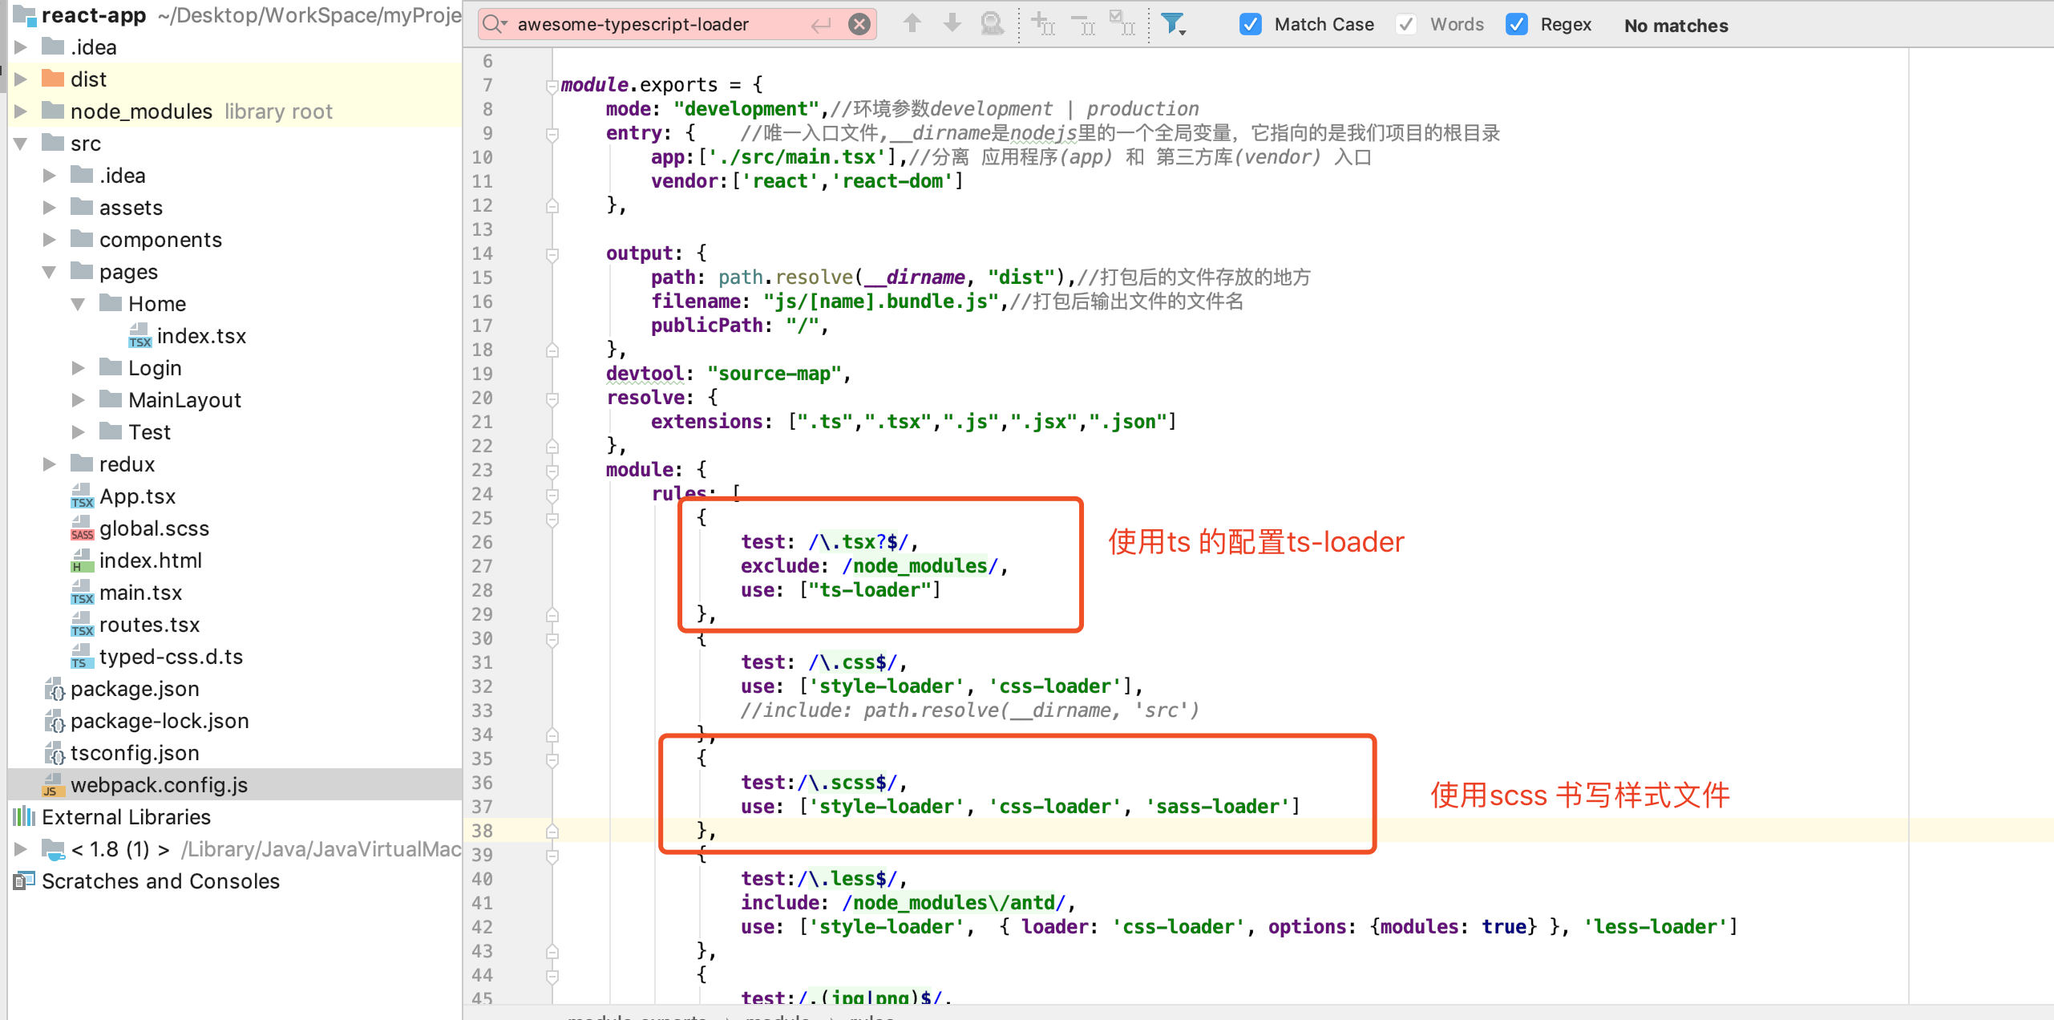Select the routes.tsx file icon
Viewport: 2054px width, 1020px height.
click(x=82, y=624)
